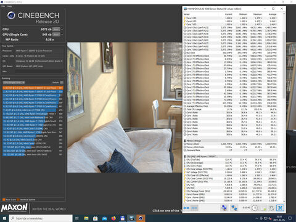Click the MAXON logo
The width and height of the screenshot is (296, 222).
tap(14, 208)
